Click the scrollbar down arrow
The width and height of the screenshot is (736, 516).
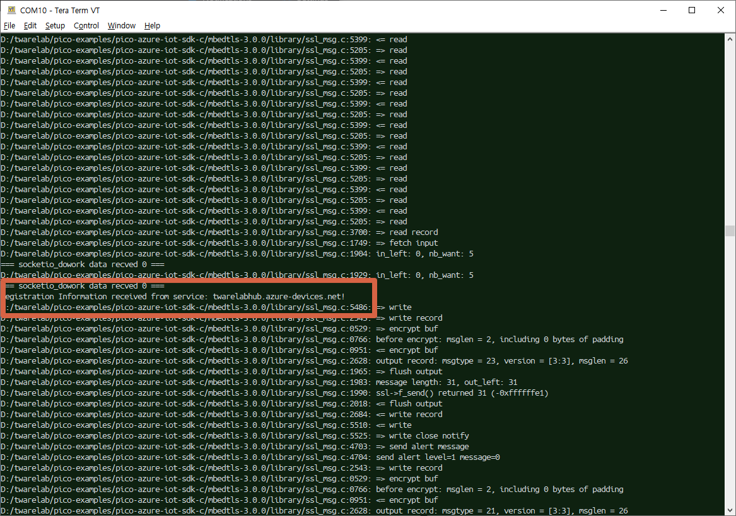[x=730, y=510]
